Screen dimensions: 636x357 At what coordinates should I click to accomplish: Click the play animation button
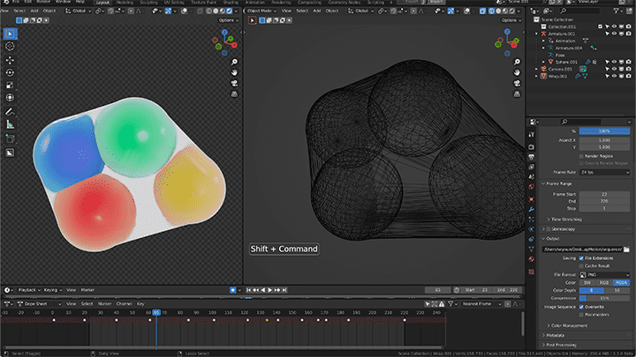(x=269, y=290)
